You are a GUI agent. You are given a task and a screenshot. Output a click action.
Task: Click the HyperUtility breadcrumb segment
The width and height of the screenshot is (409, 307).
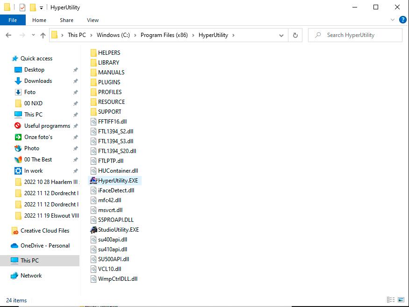tap(213, 35)
